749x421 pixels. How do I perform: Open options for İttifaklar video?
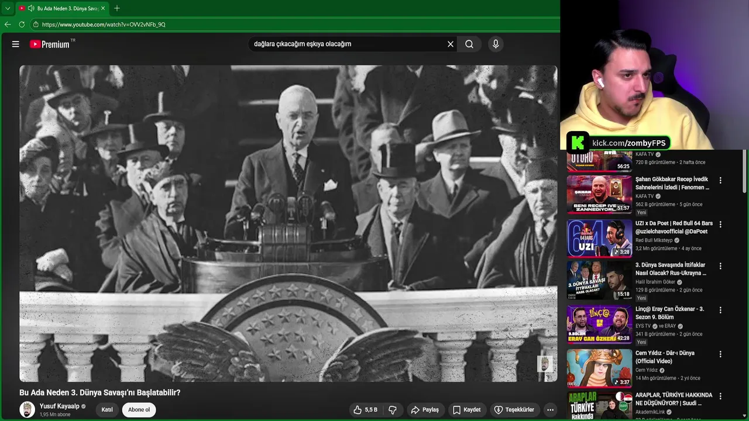click(x=720, y=266)
